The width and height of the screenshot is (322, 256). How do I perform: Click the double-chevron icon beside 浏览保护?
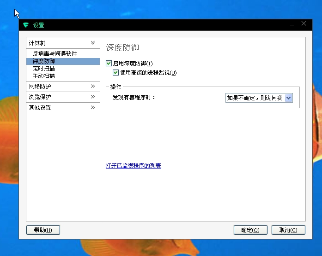93,97
